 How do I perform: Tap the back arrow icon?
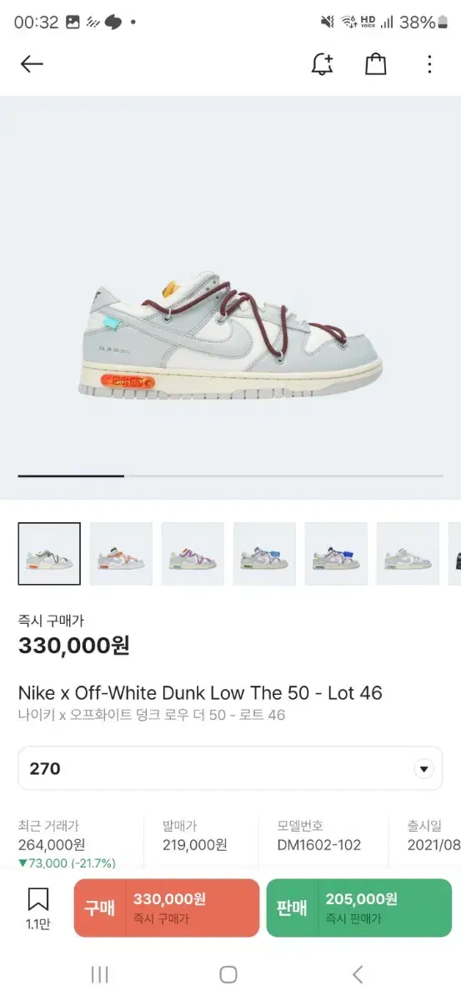click(x=32, y=64)
